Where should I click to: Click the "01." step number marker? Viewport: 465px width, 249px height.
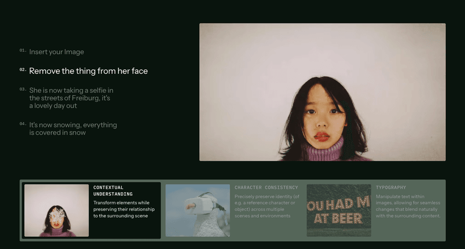tap(23, 50)
